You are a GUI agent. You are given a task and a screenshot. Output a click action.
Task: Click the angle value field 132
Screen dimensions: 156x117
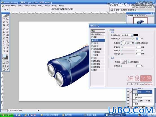pos(129,43)
